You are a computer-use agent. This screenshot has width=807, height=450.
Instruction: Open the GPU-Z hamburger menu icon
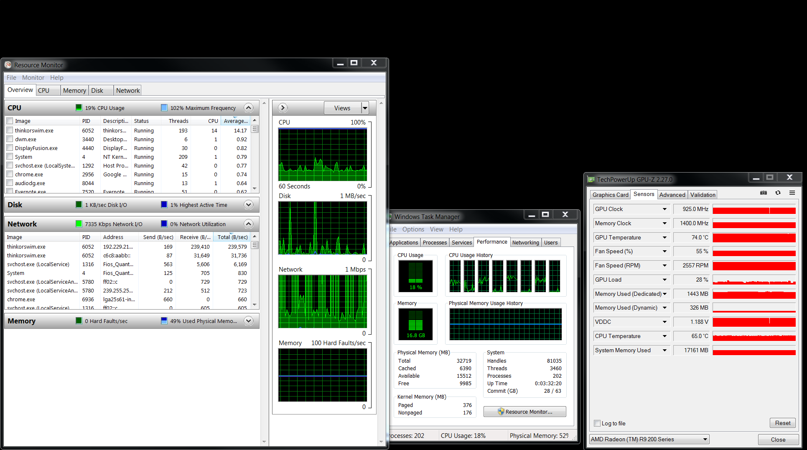click(x=792, y=193)
